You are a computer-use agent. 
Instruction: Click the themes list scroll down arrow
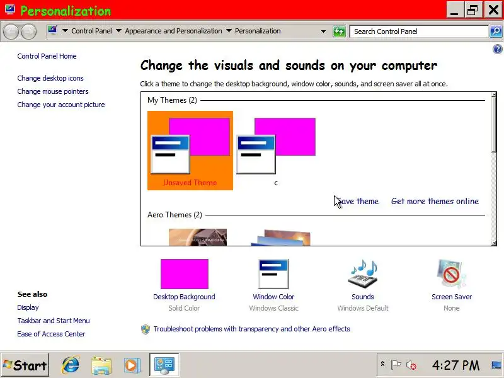494,243
